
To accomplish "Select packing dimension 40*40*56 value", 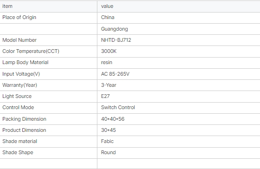I will click(113, 119).
